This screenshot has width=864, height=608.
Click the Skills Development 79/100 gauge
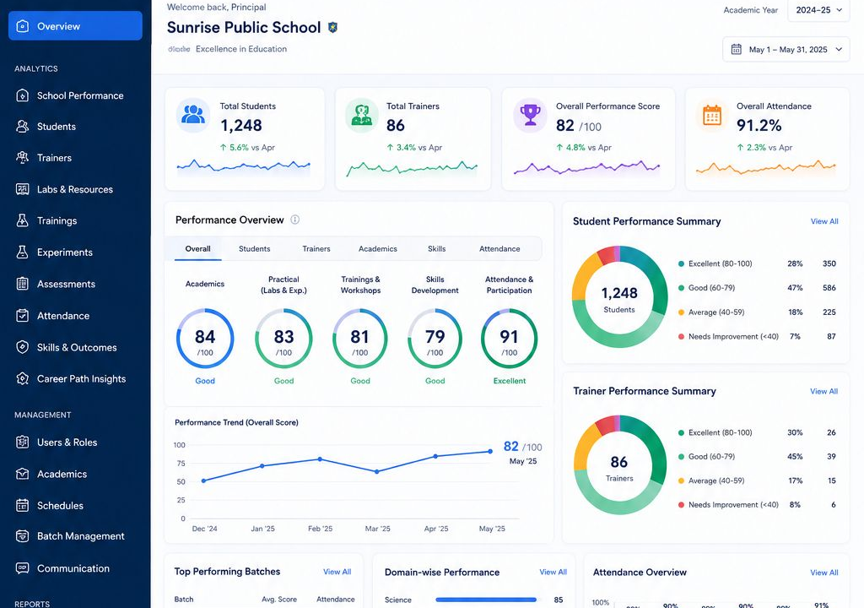click(x=435, y=339)
